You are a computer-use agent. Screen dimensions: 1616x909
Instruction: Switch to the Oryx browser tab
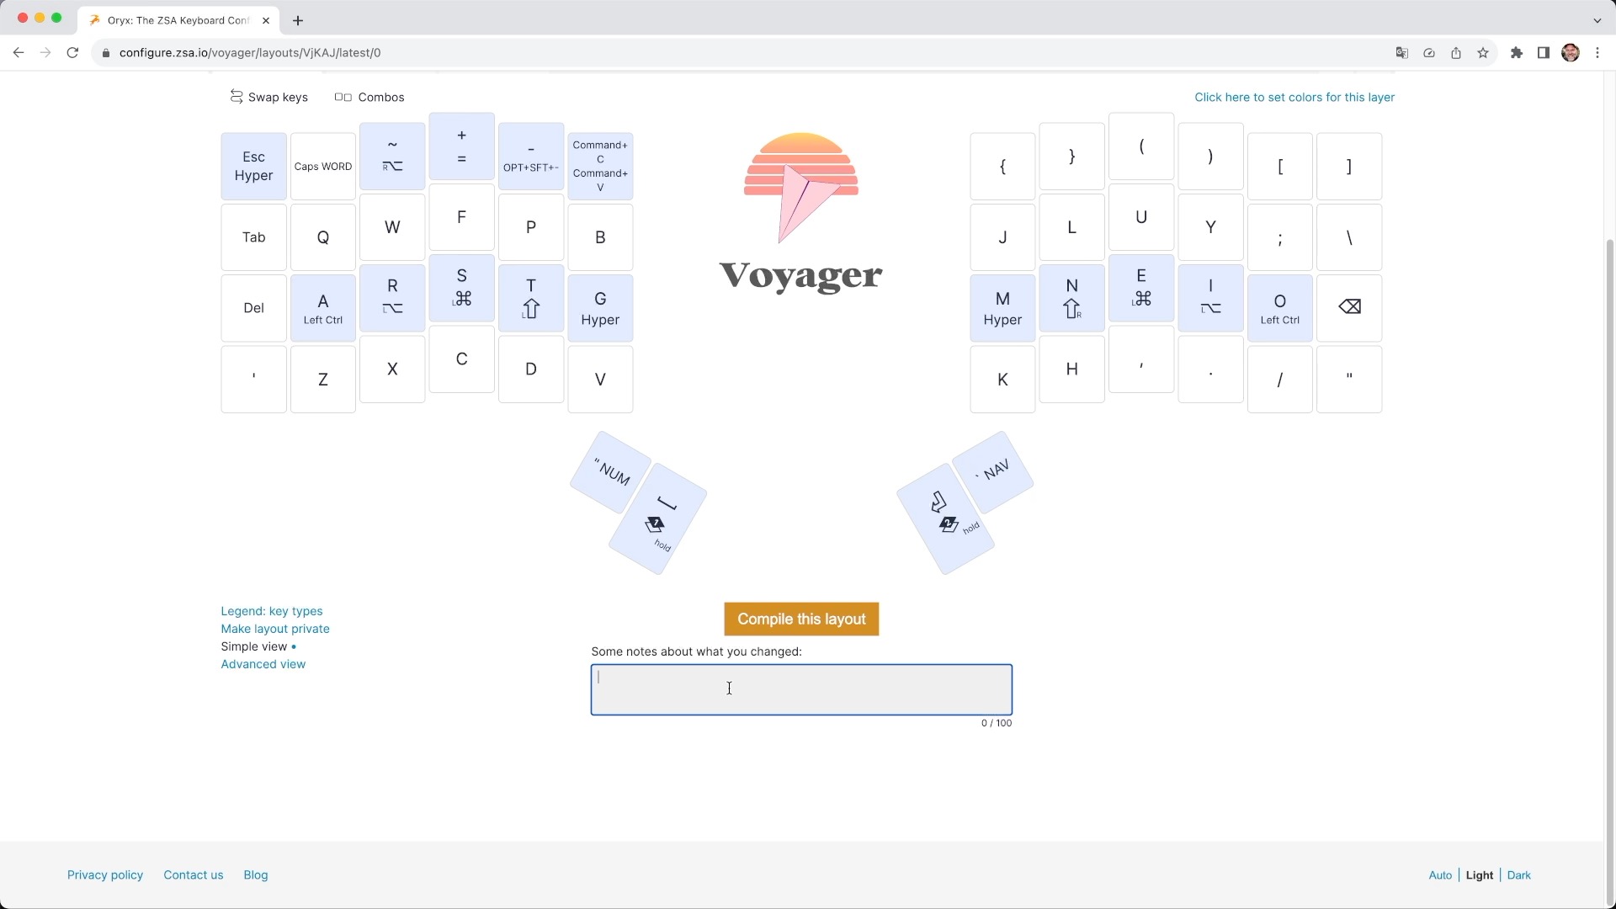click(178, 20)
